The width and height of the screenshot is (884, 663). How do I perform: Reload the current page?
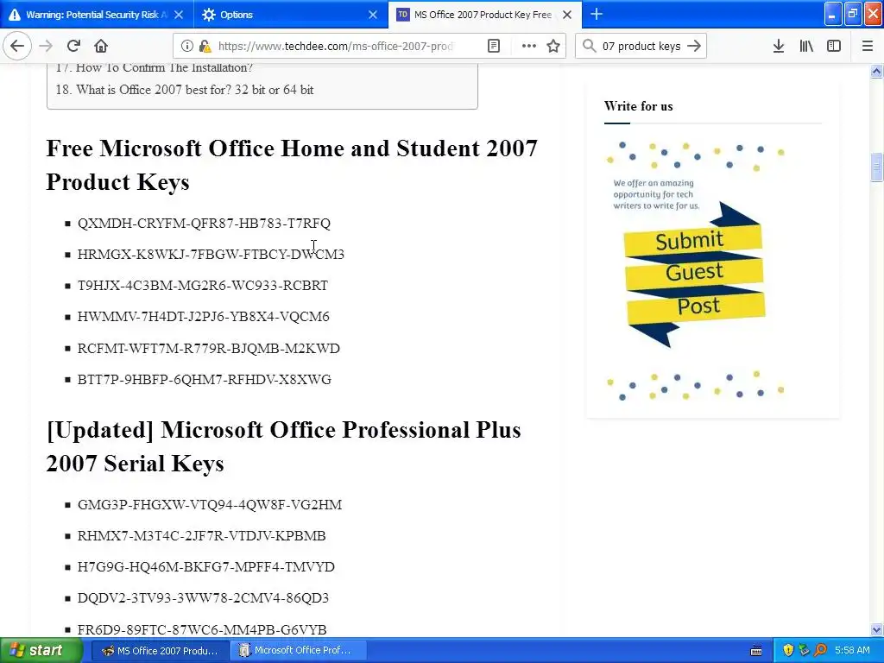coord(73,46)
